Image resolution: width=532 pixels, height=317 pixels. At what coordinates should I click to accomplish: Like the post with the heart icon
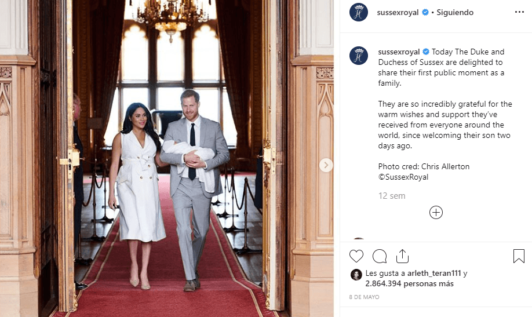(x=356, y=256)
